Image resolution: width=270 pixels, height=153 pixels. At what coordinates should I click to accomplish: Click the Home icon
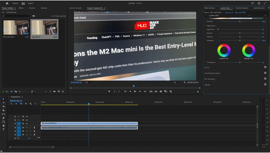[x=6, y=3]
